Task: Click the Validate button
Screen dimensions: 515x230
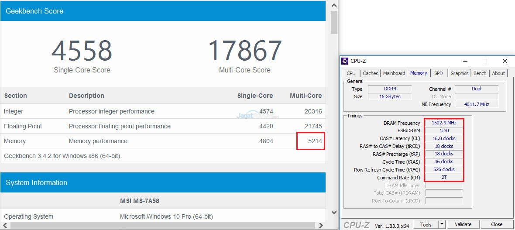Action: [x=463, y=225]
